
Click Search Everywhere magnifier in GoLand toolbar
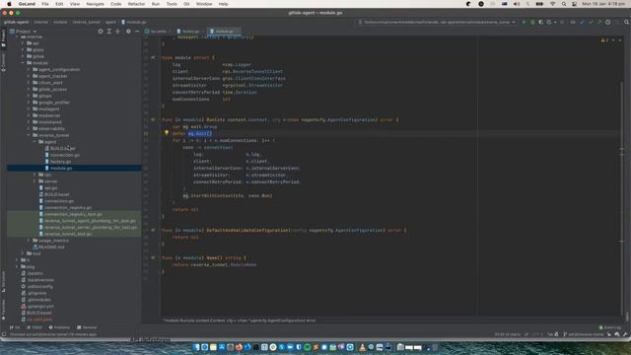tap(626, 22)
